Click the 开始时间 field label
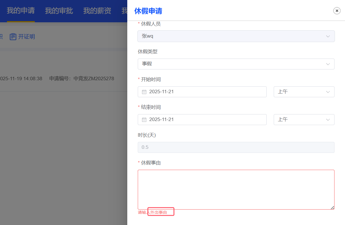This screenshot has width=345, height=225. [x=151, y=80]
